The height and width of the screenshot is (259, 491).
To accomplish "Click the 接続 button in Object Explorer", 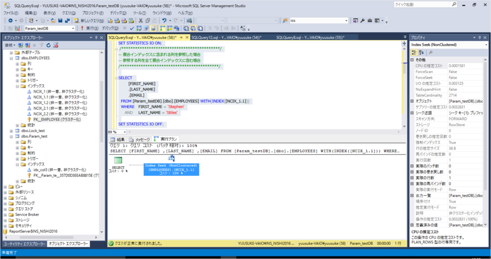I will click(10, 45).
